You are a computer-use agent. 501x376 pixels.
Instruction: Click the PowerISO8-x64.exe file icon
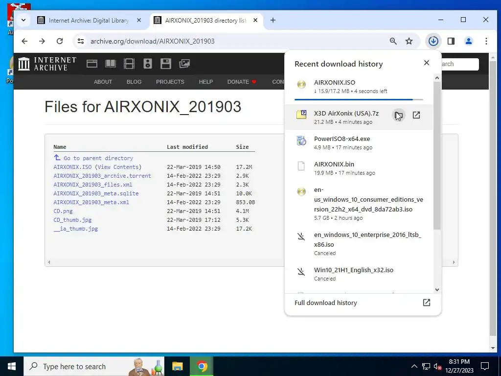pyautogui.click(x=301, y=141)
